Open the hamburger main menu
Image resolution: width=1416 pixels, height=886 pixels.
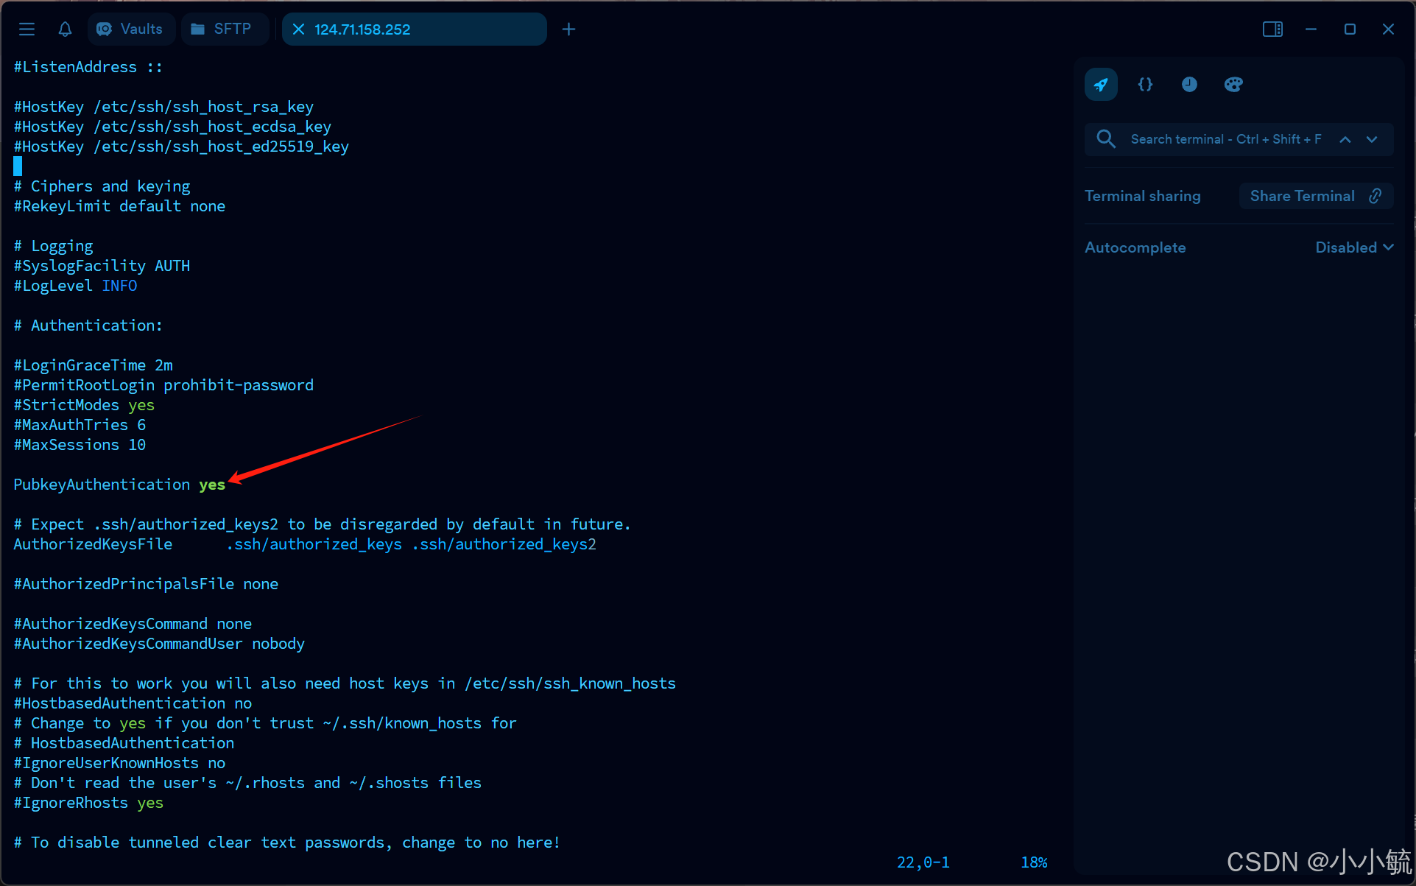click(x=27, y=29)
